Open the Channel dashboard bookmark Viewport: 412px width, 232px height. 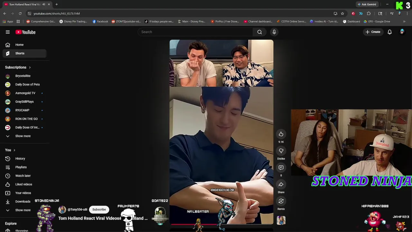click(258, 22)
